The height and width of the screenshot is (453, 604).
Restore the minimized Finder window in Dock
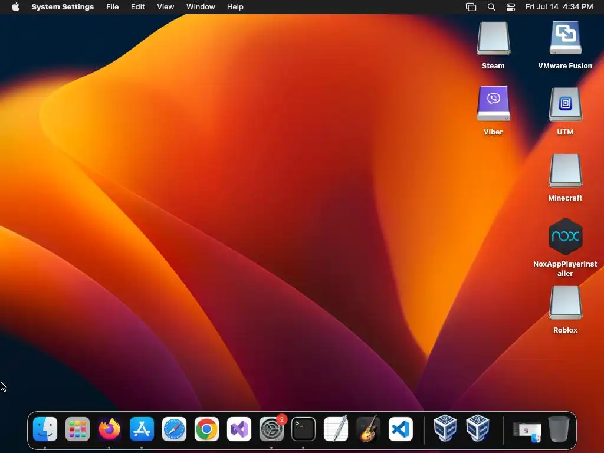click(527, 431)
